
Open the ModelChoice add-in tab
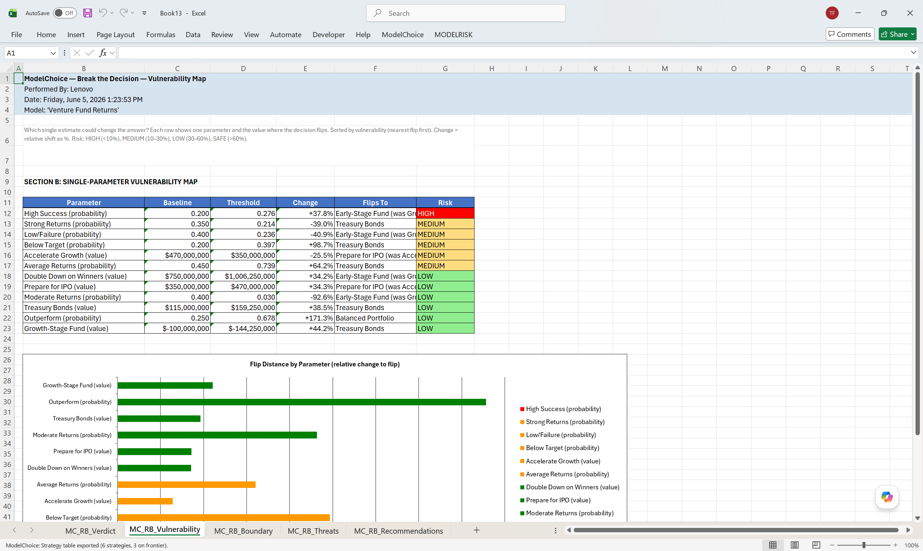coord(403,35)
